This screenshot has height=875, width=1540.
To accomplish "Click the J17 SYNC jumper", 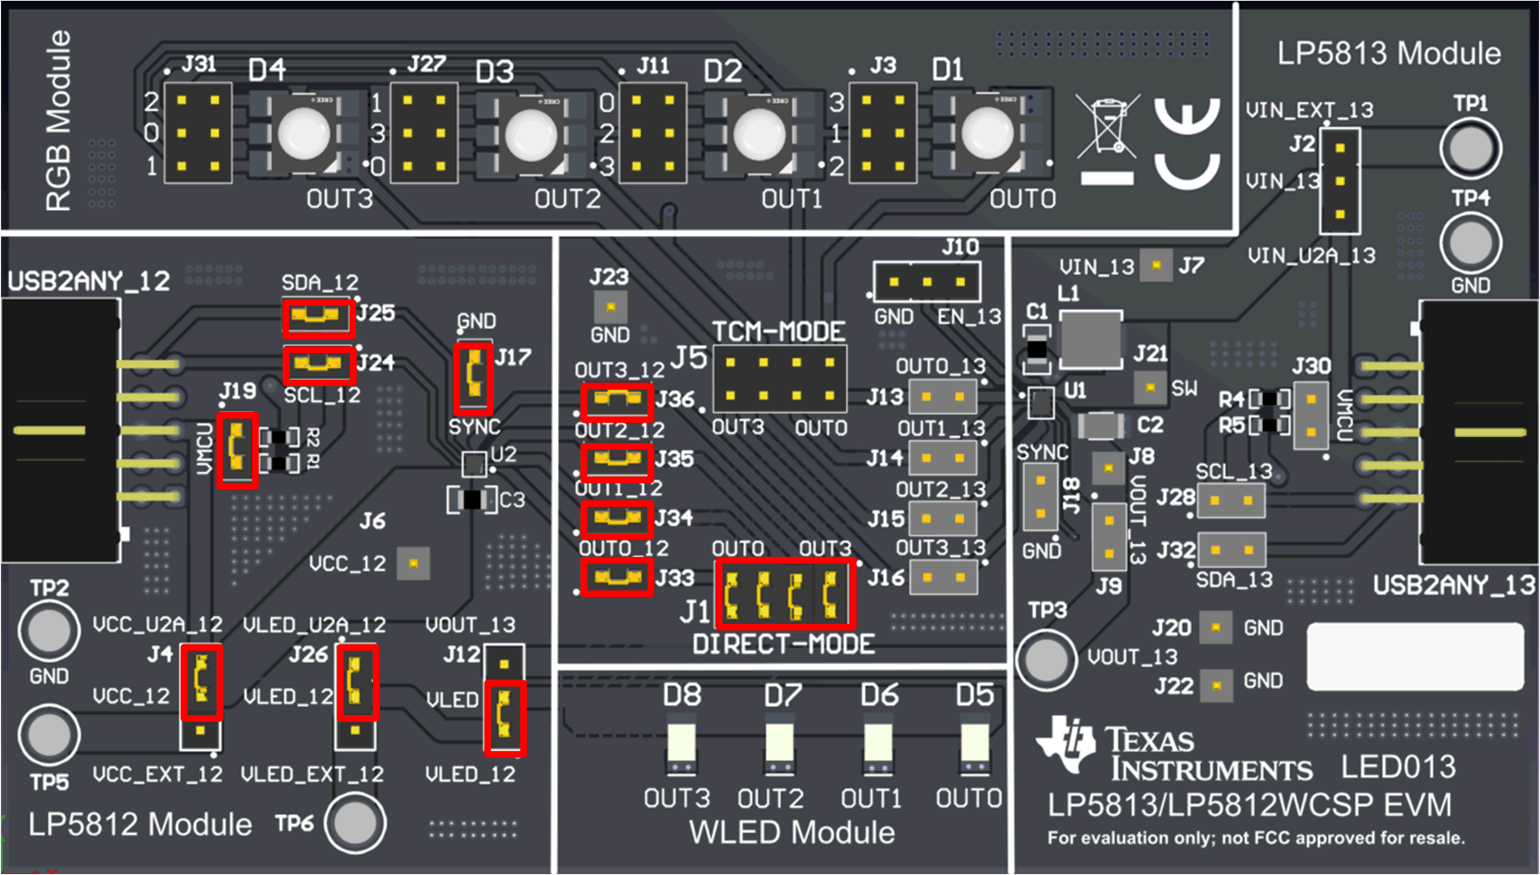I will [473, 378].
